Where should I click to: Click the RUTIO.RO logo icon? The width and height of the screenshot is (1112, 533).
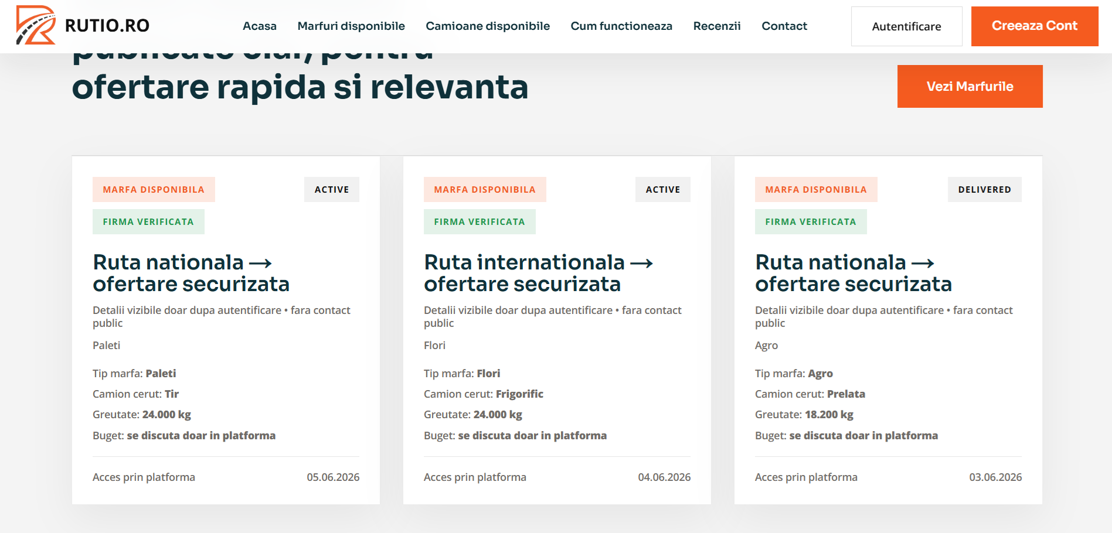tap(36, 25)
